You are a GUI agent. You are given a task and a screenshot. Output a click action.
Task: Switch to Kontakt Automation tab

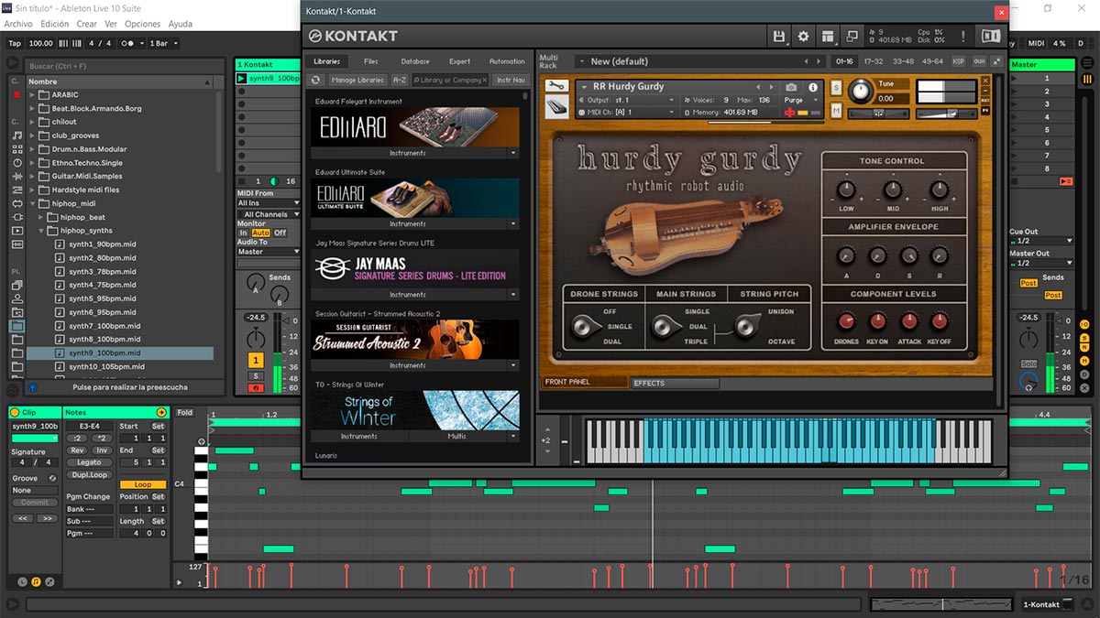pos(507,61)
